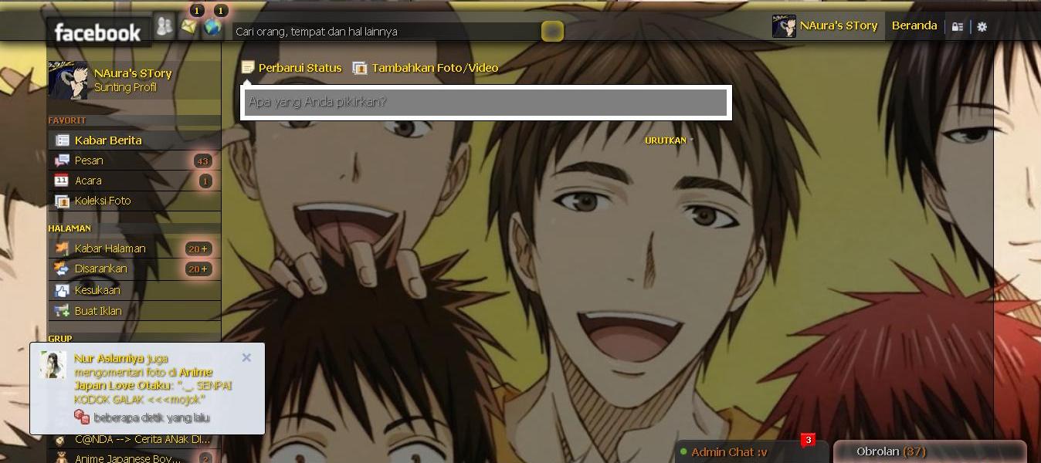Click Nur Aslamiya's avatar in the notification

(x=53, y=365)
